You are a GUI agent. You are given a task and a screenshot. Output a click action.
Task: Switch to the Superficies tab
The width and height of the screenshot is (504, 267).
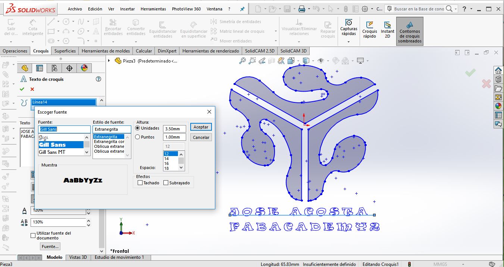[x=65, y=51]
